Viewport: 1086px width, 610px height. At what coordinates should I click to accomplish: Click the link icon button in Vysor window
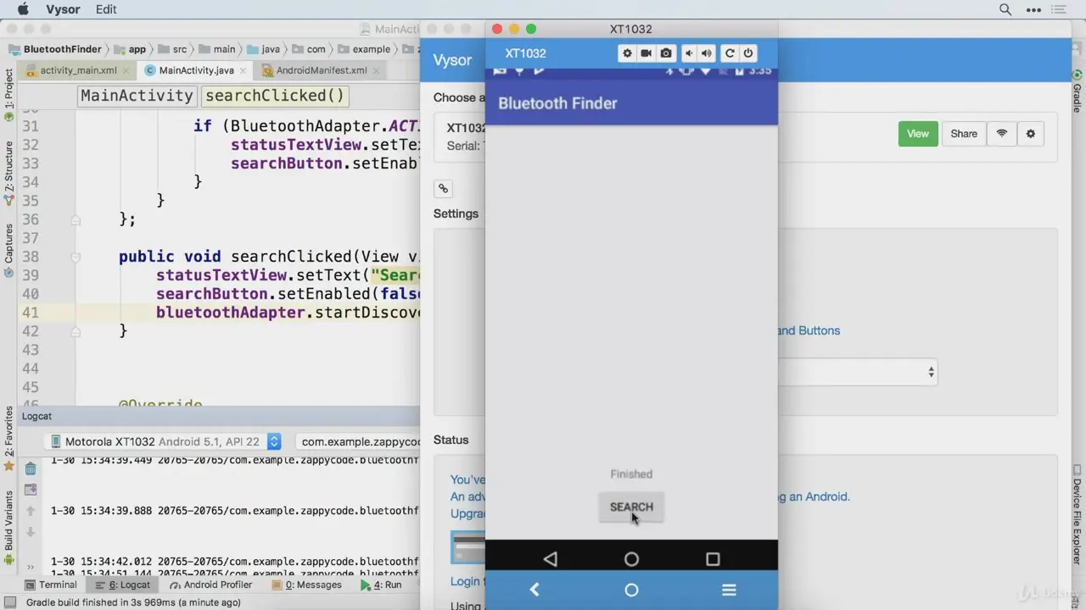tap(443, 189)
